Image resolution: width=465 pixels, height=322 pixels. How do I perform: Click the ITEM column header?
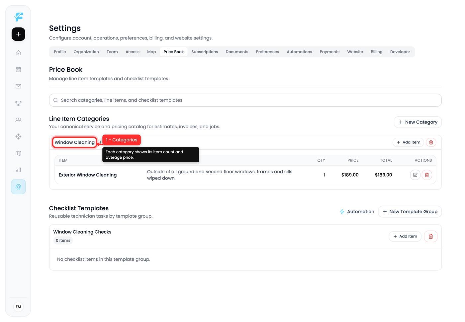pyautogui.click(x=63, y=160)
